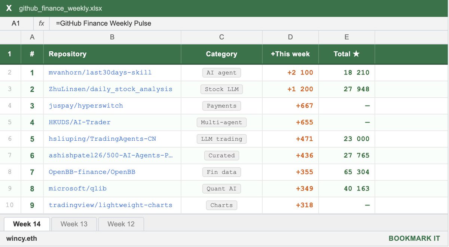Click the +This week header cell

[290, 54]
